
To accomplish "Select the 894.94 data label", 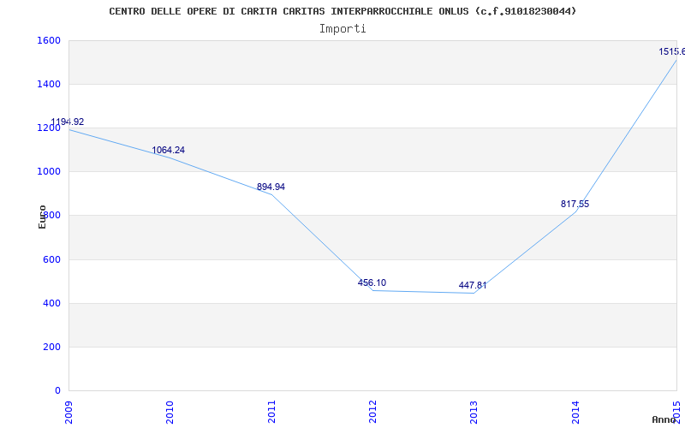I will click(x=271, y=187).
